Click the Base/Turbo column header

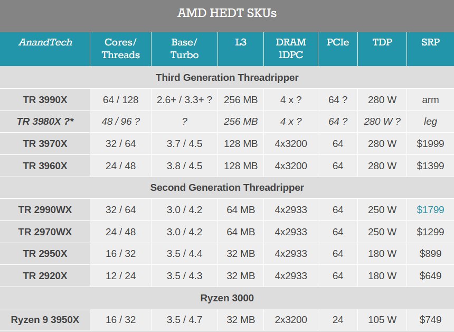coord(184,49)
